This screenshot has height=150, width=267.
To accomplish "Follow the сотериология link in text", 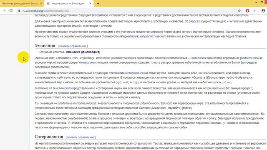I will pyautogui.click(x=142, y=143).
